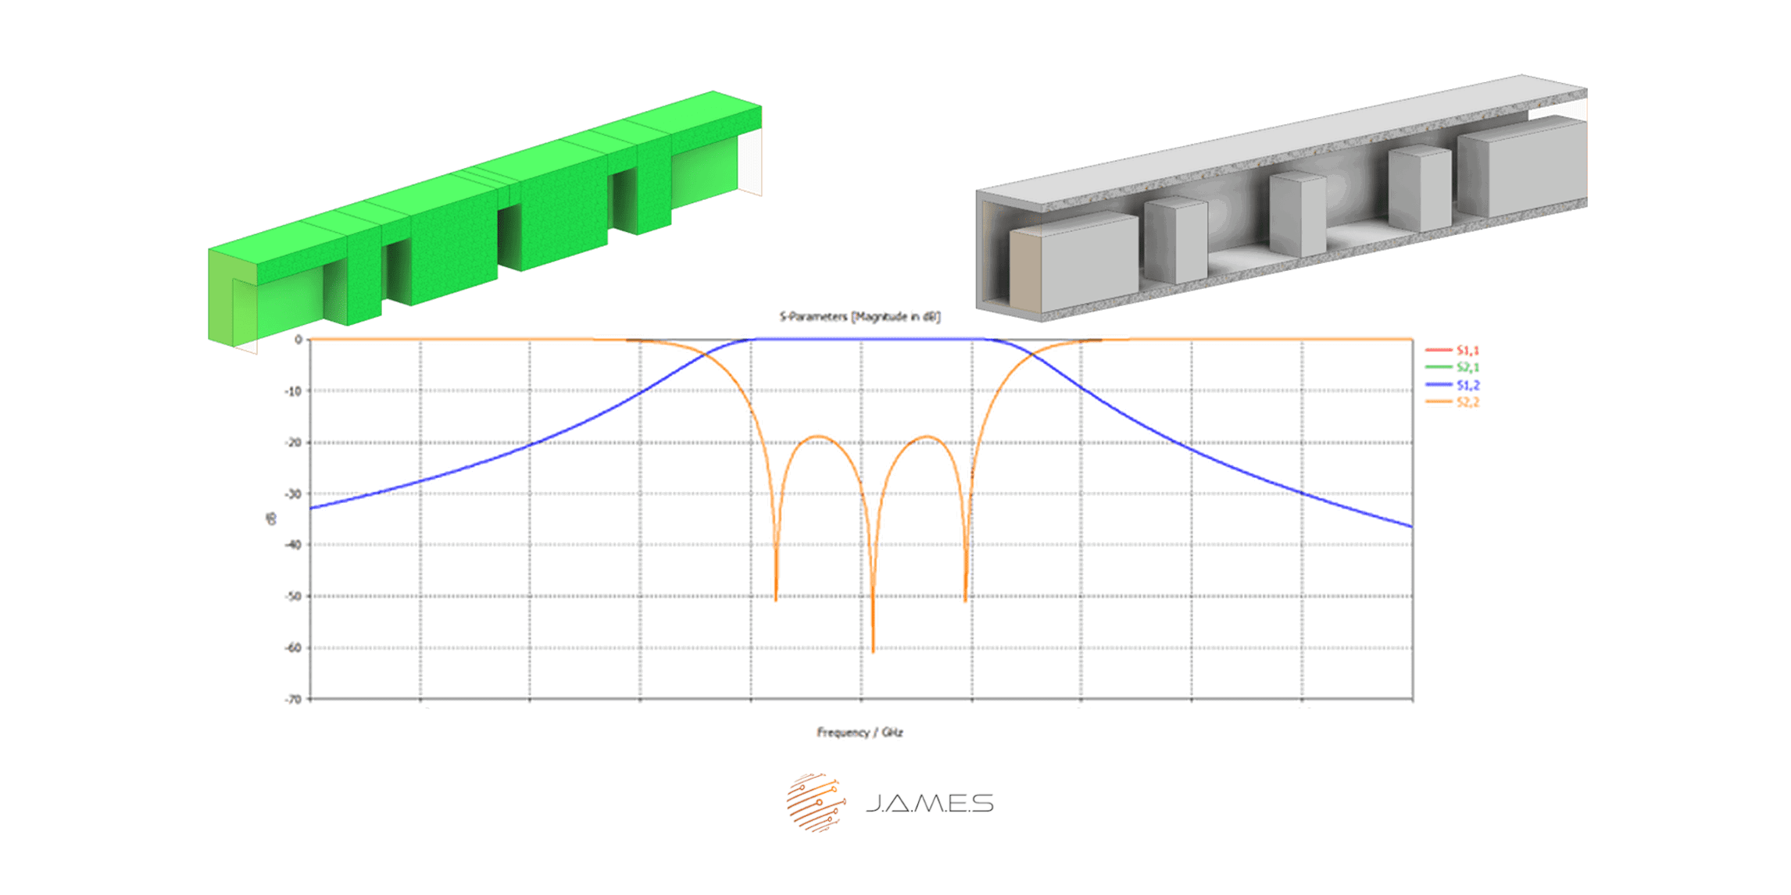This screenshot has width=1791, height=895.
Task: Click the J.A.M.E.S circular circuit logo icon
Action: coord(816,803)
